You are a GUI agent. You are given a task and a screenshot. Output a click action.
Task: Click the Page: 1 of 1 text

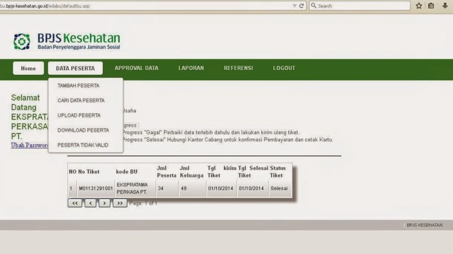[143, 203]
